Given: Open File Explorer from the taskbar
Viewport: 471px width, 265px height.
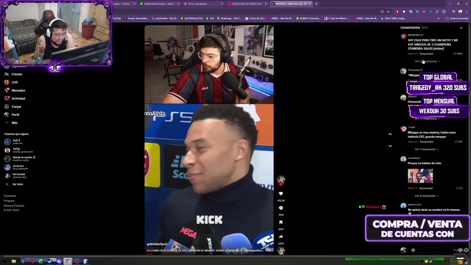Looking at the screenshot, I should tap(14, 261).
